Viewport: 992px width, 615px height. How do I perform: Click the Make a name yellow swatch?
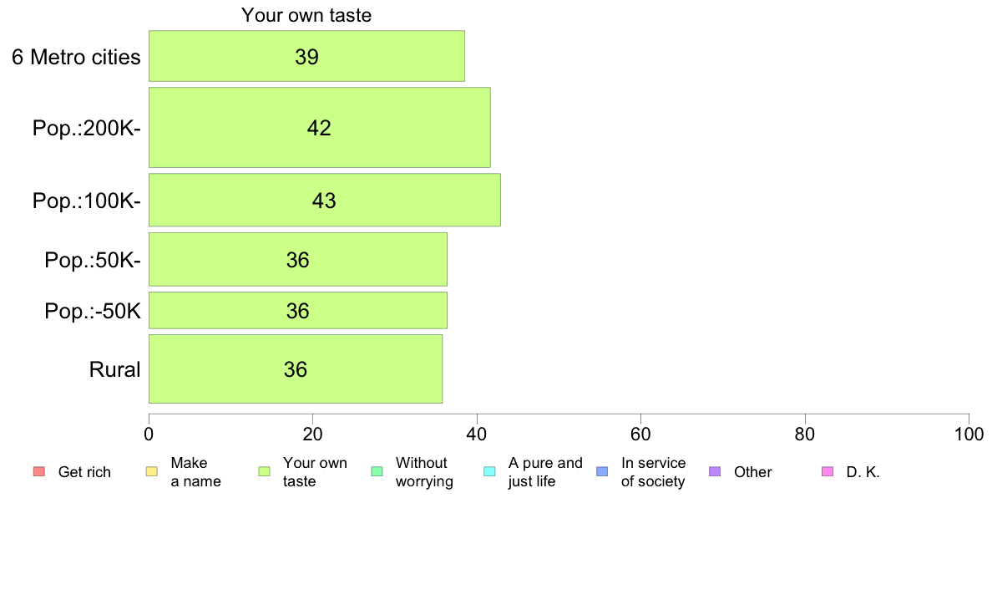(152, 472)
